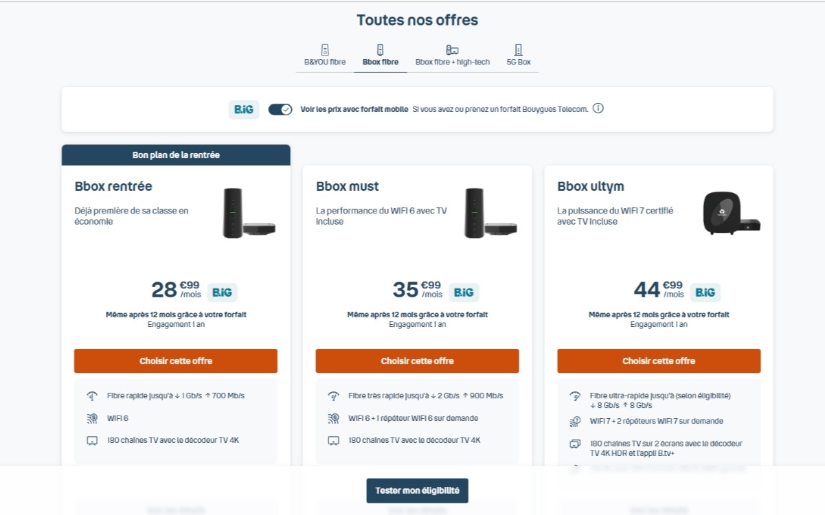
Task: Click the TV decoder icon in the Bbox ultym card
Action: coord(574,444)
